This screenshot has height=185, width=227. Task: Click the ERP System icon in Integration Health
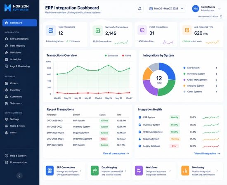coord(140,117)
